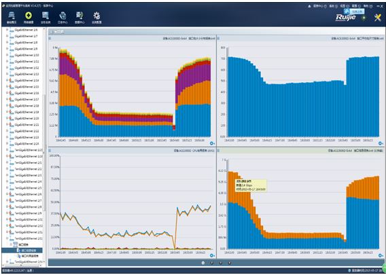Select GigabitEthernet 1/19 in the tree
This screenshot has height=275, width=386.
coord(27,112)
